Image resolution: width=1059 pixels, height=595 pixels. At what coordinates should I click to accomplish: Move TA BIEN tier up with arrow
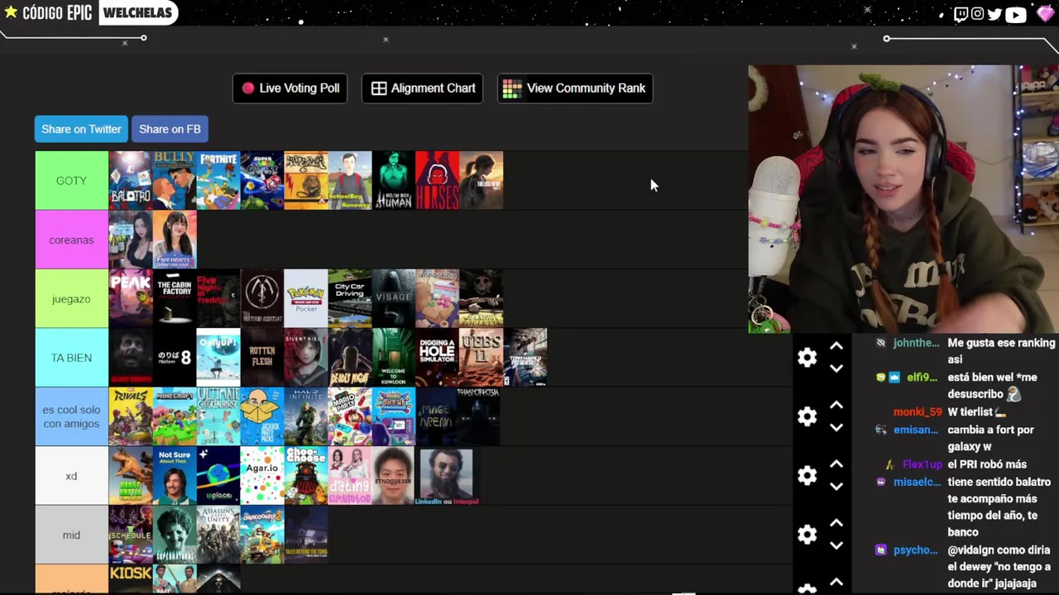tap(836, 346)
